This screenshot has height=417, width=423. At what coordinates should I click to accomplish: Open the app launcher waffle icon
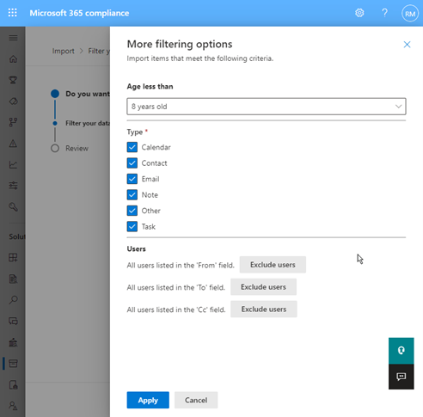(12, 13)
